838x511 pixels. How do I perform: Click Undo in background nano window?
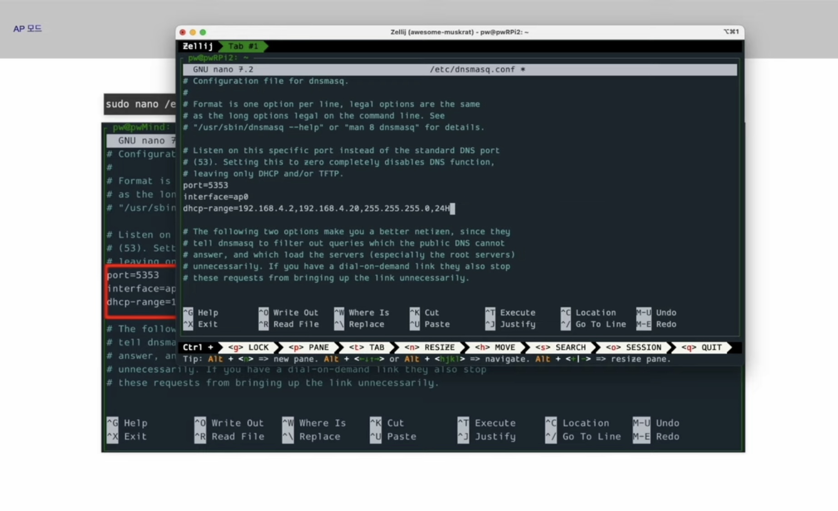[656, 423]
